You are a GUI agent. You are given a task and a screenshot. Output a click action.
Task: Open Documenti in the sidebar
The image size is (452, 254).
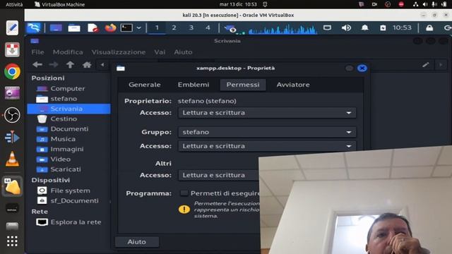[69, 128]
